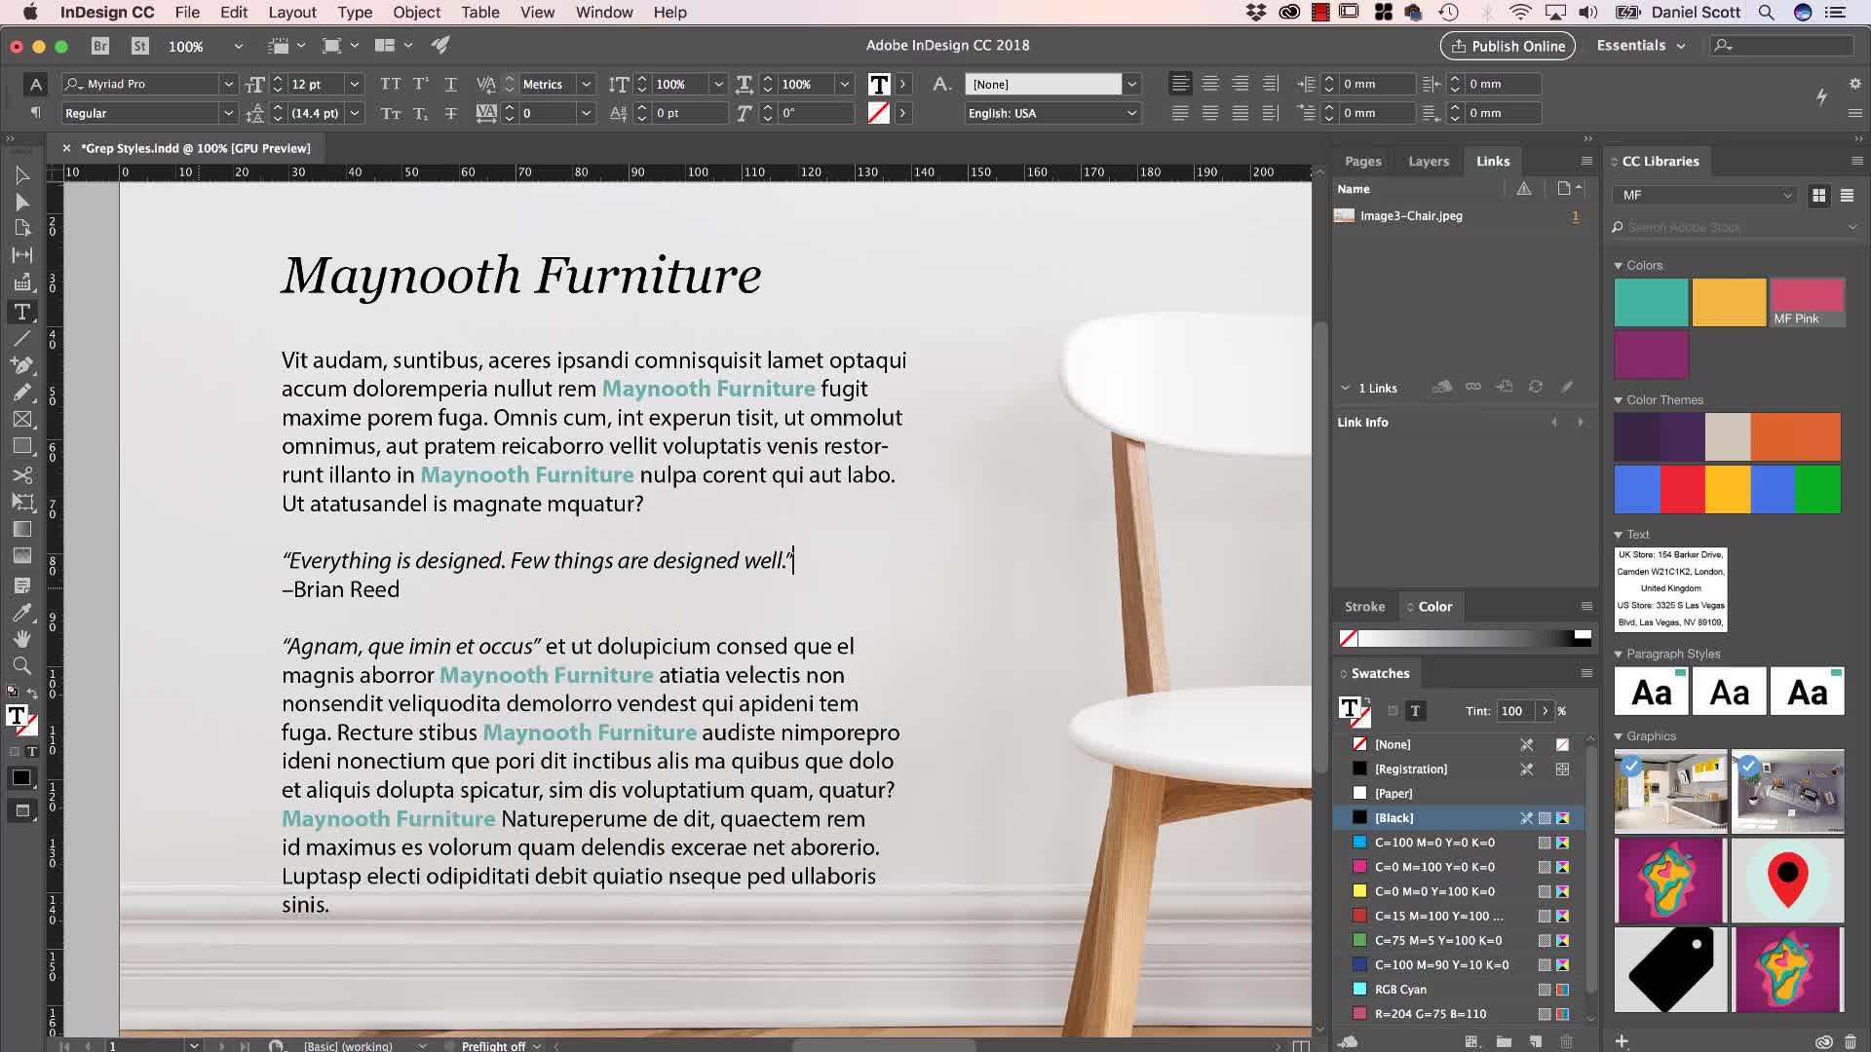1871x1052 pixels.
Task: Open the Object menu
Action: (416, 13)
